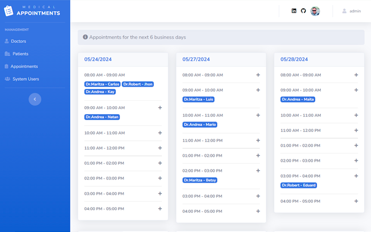Add appointment 05/28/2024 at 10:00 AM - 11:00 AM
371x232 pixels.
[356, 115]
